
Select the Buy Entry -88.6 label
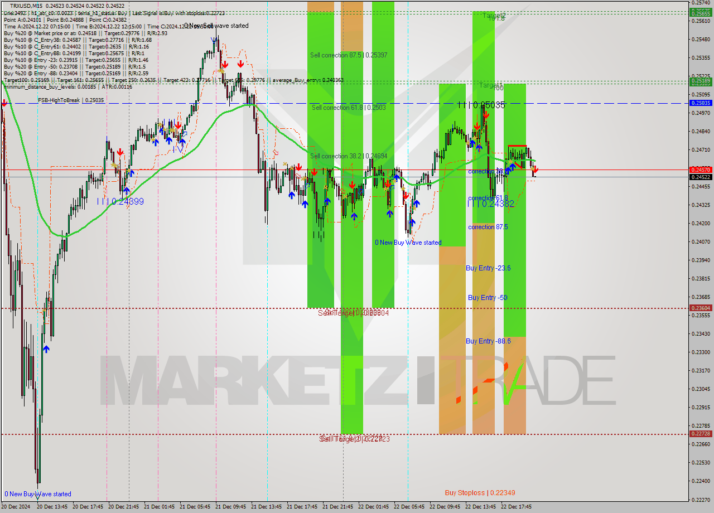[x=488, y=341]
